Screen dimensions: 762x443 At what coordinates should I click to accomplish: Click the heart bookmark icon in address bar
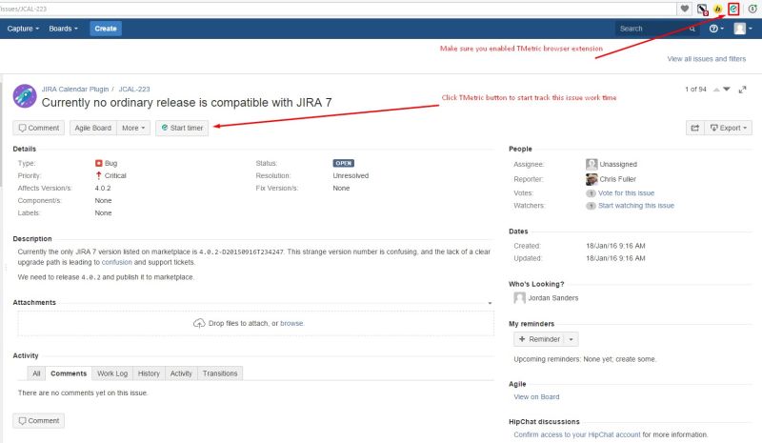684,9
